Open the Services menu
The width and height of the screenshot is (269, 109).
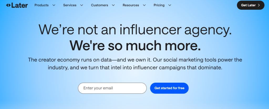(70, 5)
